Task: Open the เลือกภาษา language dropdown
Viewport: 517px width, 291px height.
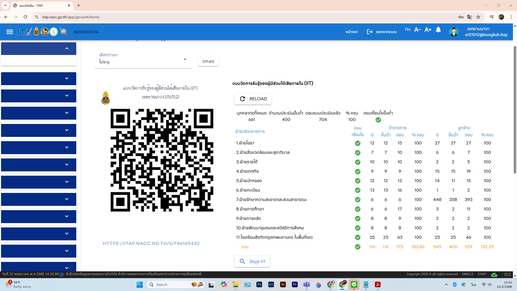Action: point(143,61)
